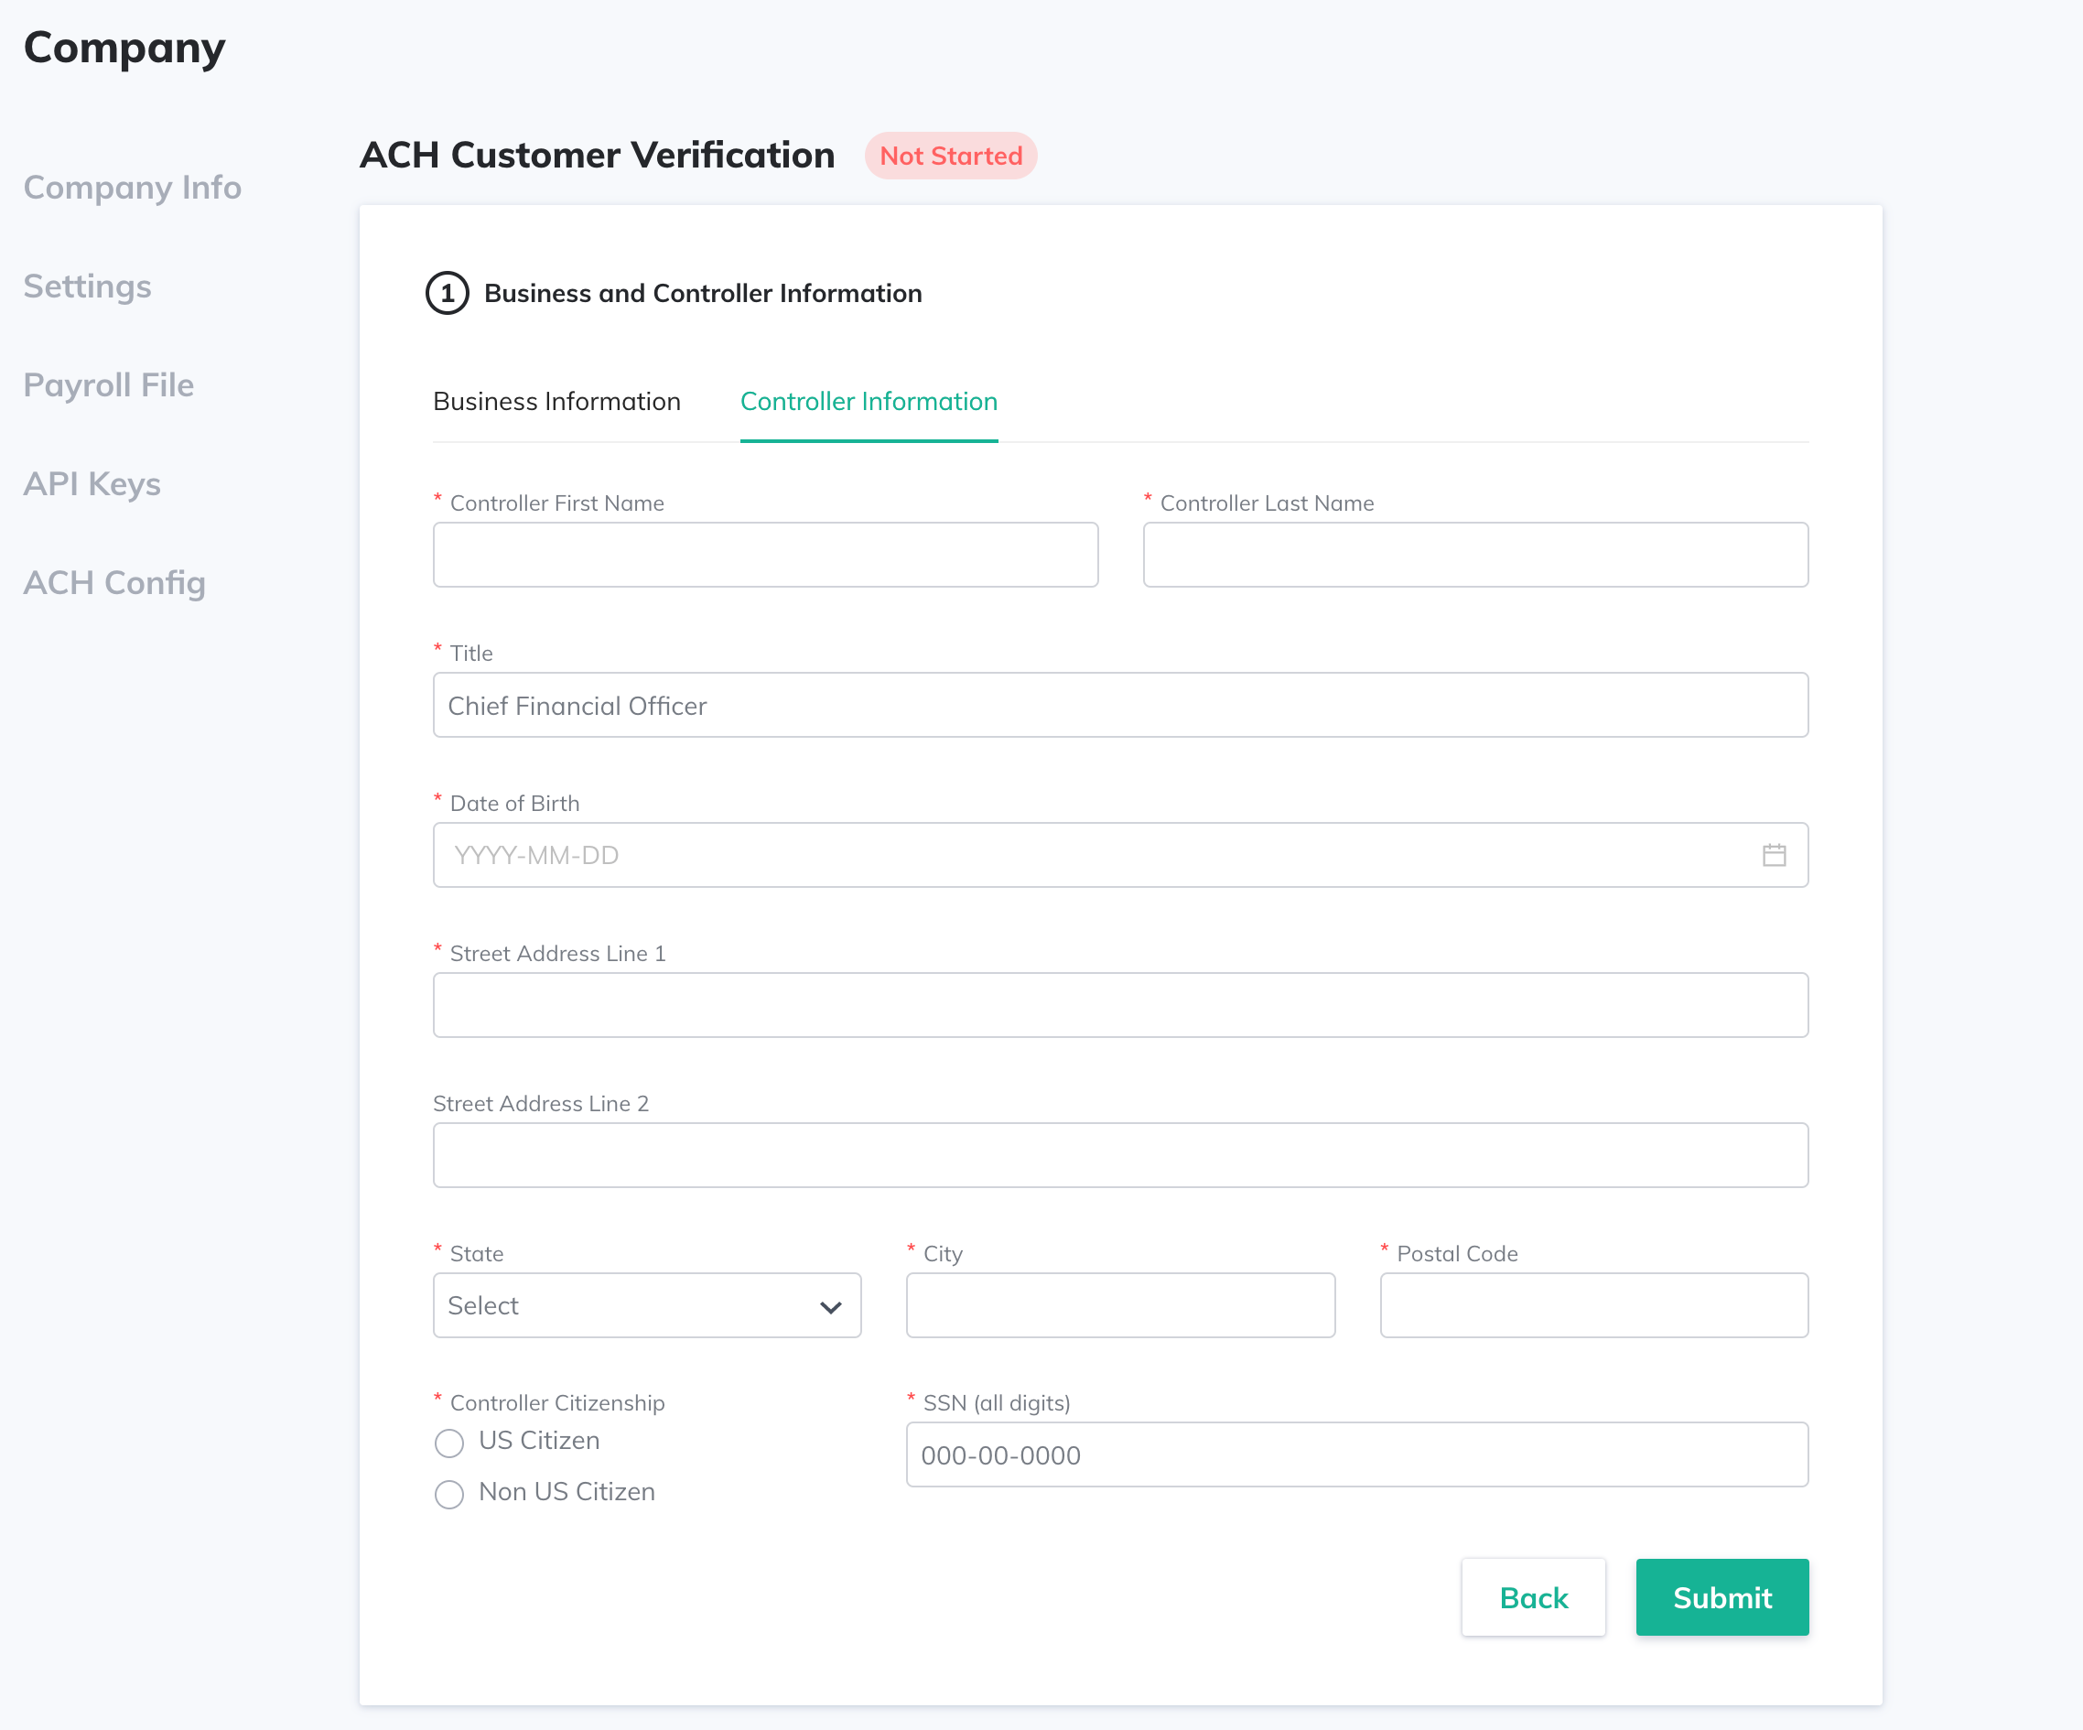Click the SSN input field
This screenshot has height=1730, width=2083.
pos(1356,1455)
